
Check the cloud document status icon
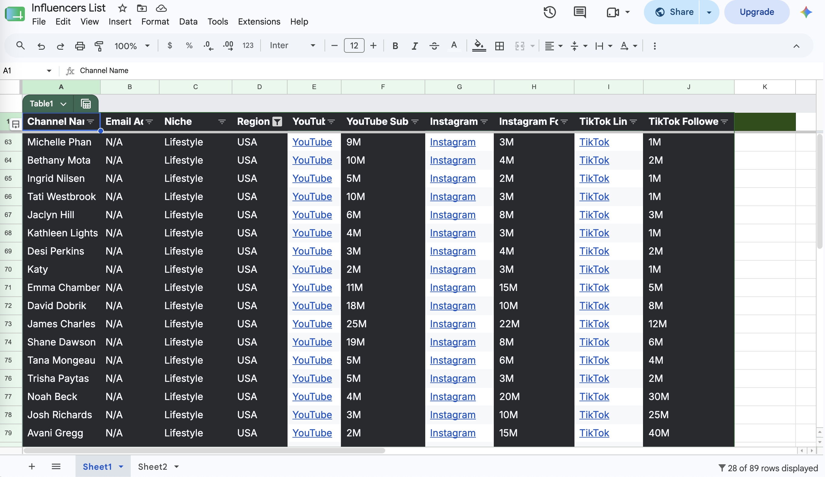point(161,8)
